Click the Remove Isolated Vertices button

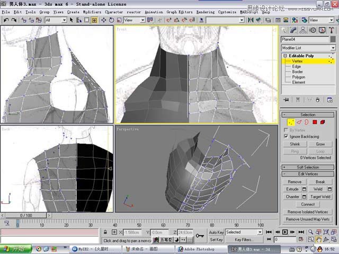pos(308,212)
